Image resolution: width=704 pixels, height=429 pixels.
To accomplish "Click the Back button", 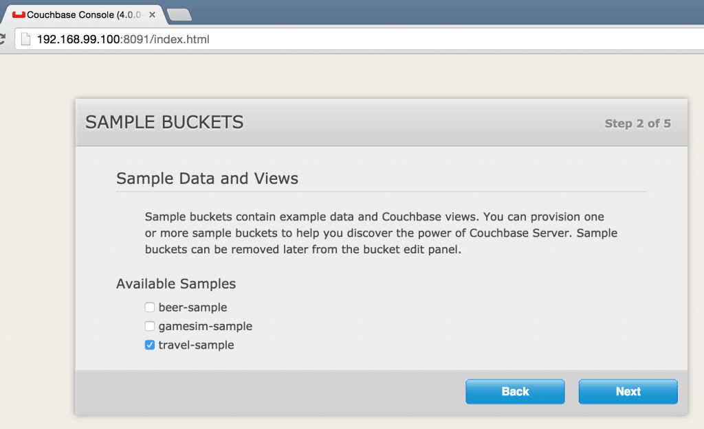I will (x=515, y=391).
